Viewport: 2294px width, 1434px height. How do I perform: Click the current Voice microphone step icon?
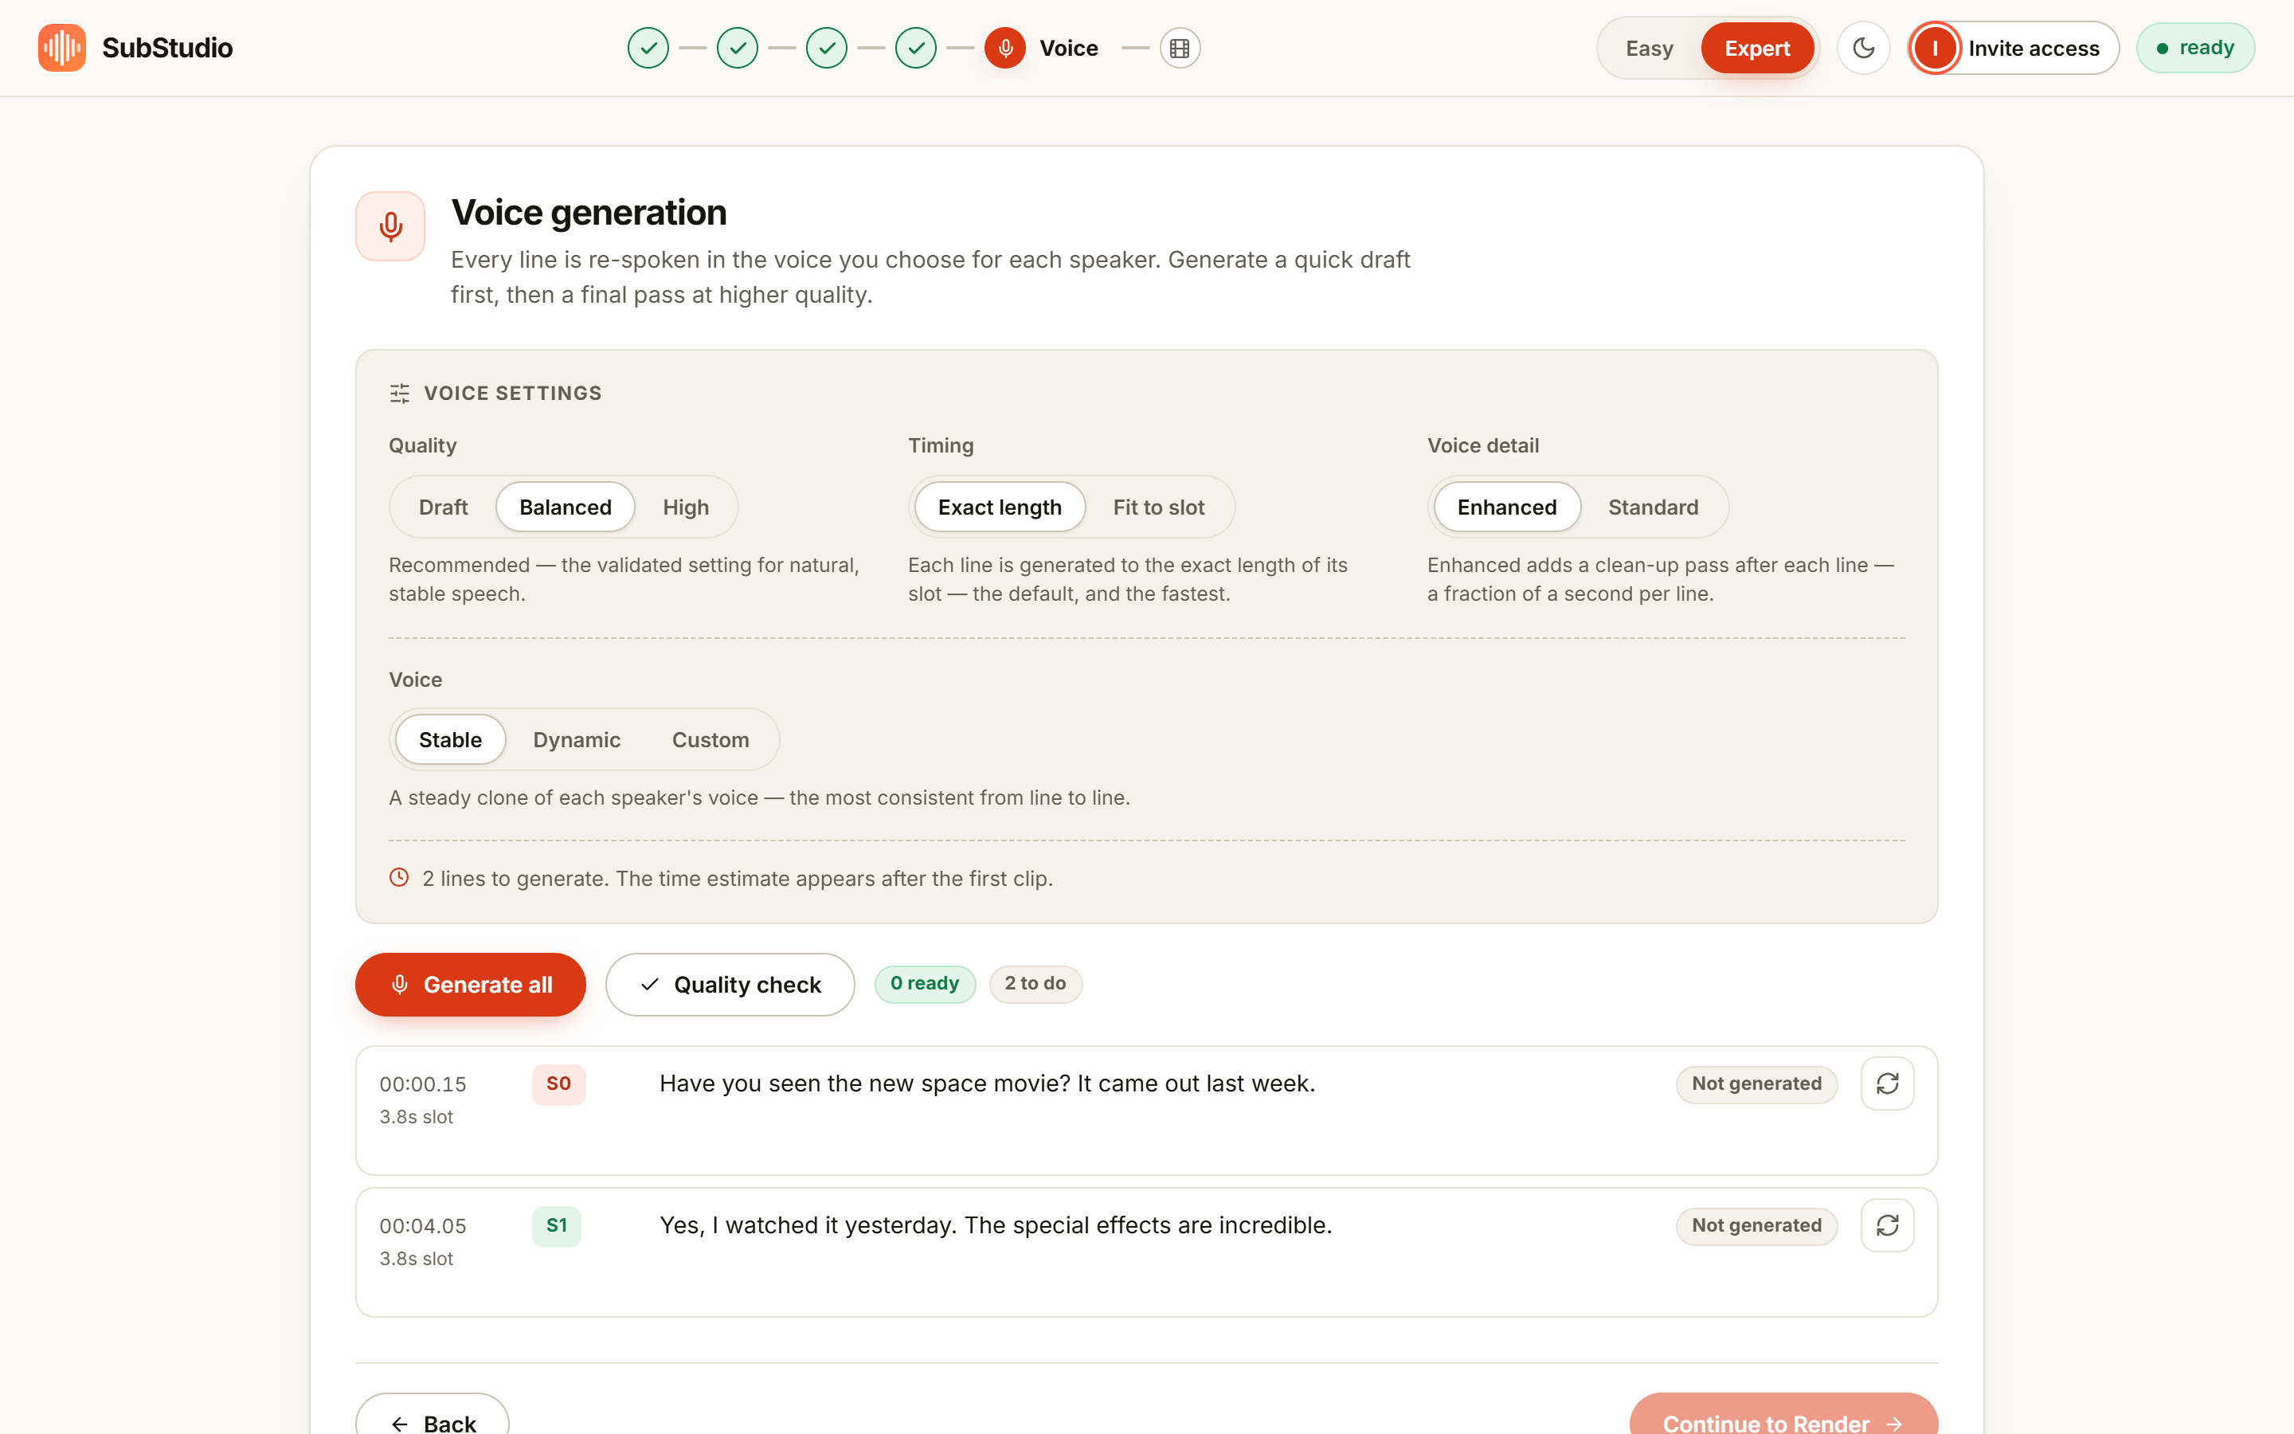[1004, 48]
